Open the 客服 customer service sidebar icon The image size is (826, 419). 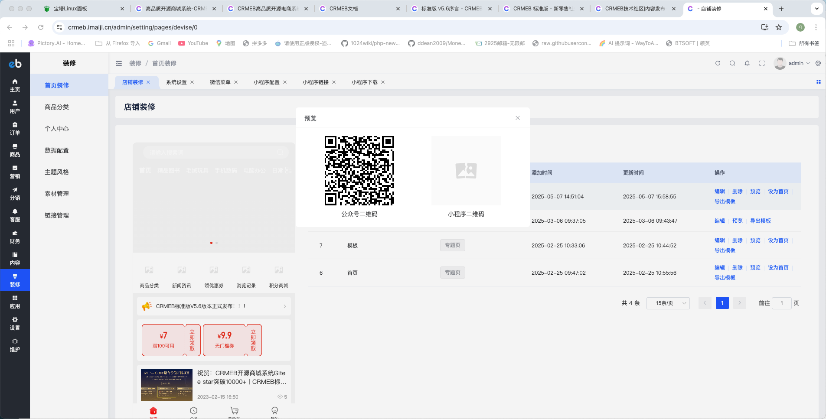15,215
